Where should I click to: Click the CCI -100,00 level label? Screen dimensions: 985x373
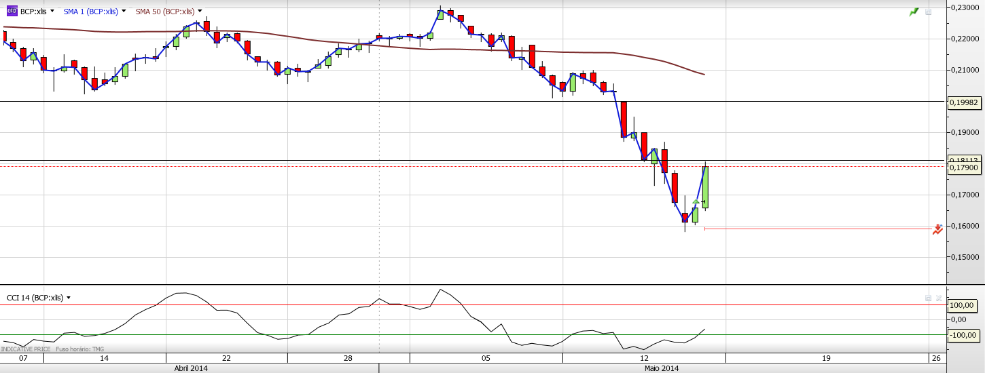click(963, 334)
